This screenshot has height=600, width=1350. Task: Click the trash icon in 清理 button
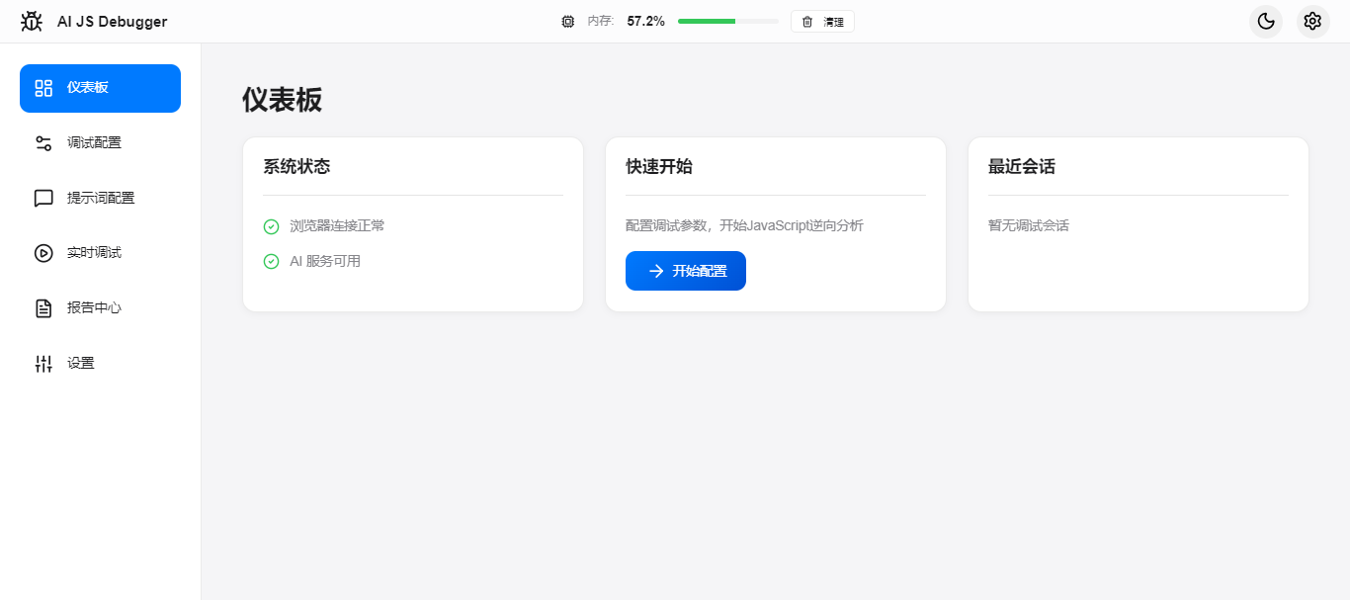pos(807,22)
